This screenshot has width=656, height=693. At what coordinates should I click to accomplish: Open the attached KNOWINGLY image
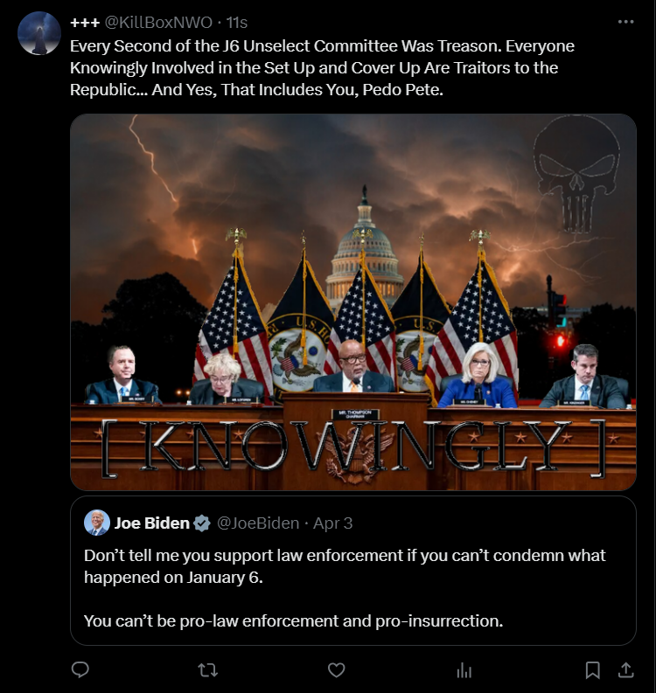(x=353, y=302)
